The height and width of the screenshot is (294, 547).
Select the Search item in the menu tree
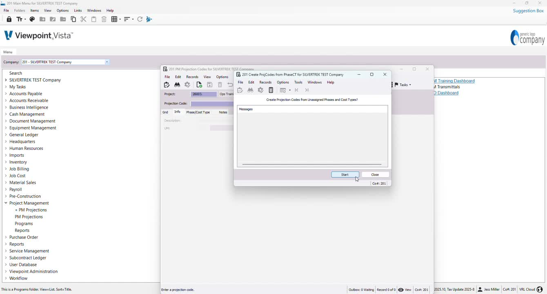pos(16,73)
